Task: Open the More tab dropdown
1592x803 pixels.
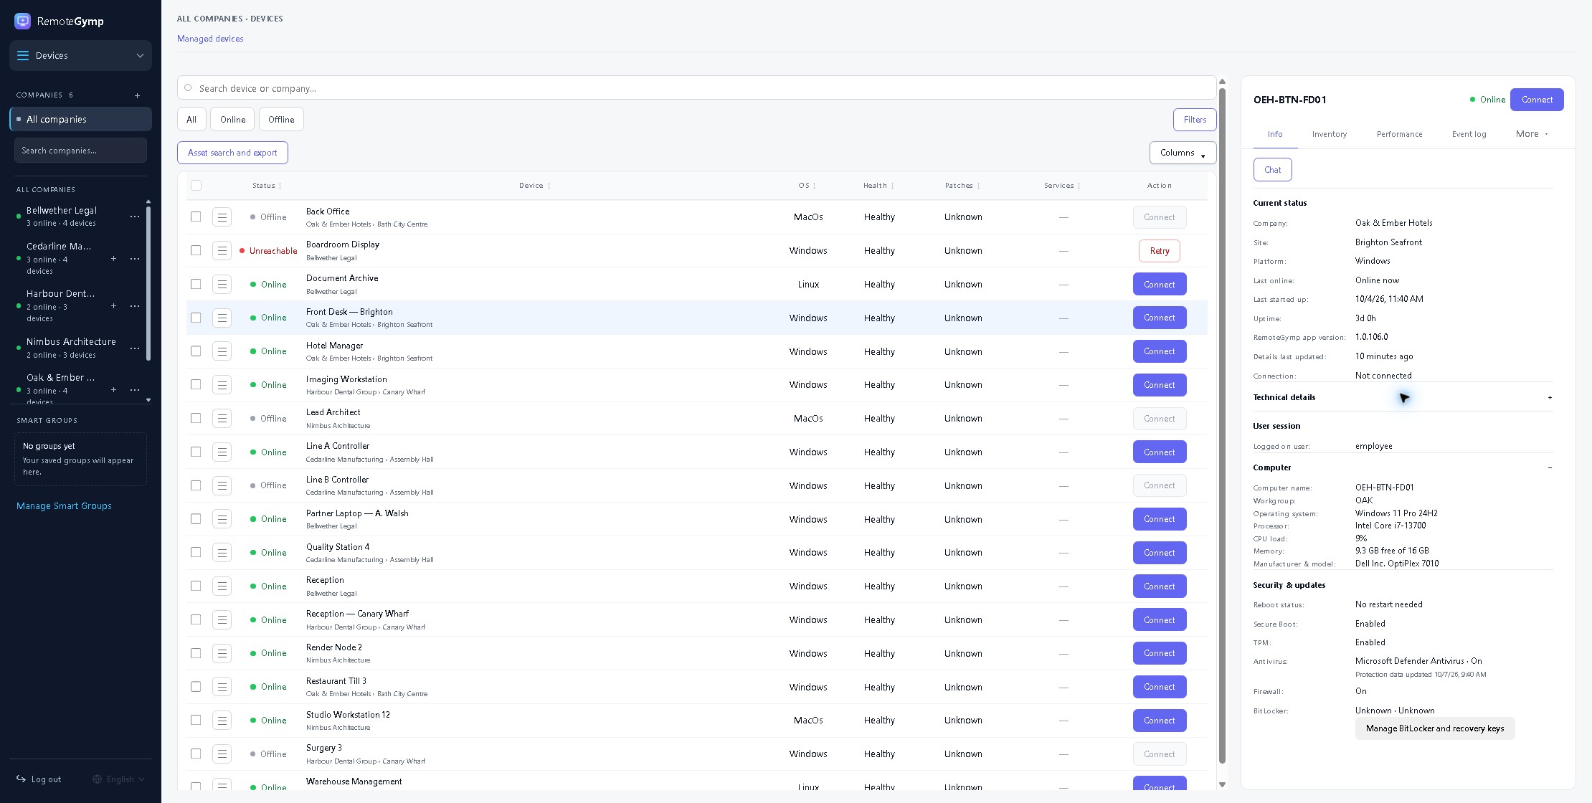Action: click(x=1532, y=134)
